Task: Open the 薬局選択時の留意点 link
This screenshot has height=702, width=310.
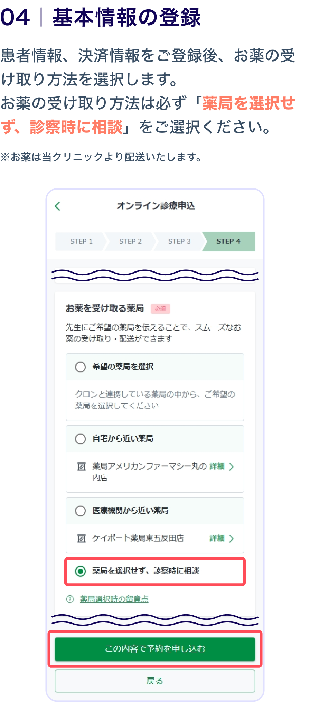Action: pyautogui.click(x=113, y=599)
